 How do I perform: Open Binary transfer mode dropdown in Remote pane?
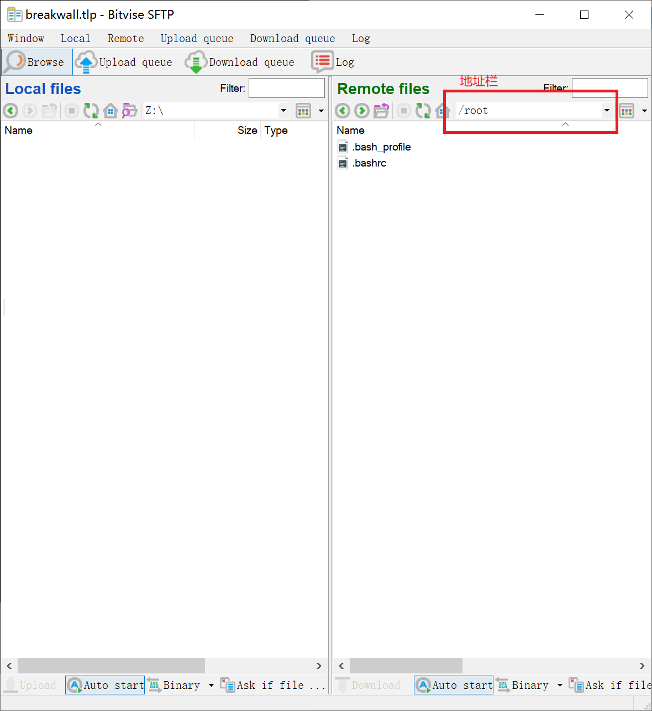point(560,685)
